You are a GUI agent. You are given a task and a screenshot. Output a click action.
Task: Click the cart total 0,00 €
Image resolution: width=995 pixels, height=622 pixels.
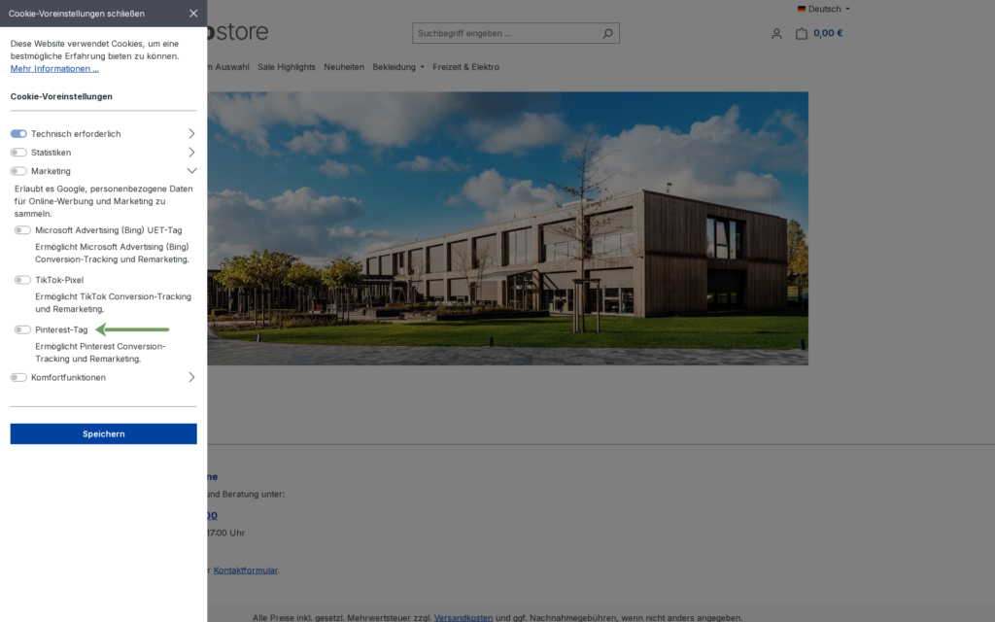point(828,33)
